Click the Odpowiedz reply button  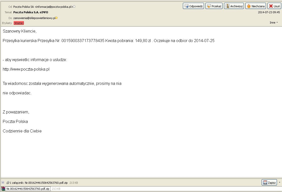click(x=193, y=6)
